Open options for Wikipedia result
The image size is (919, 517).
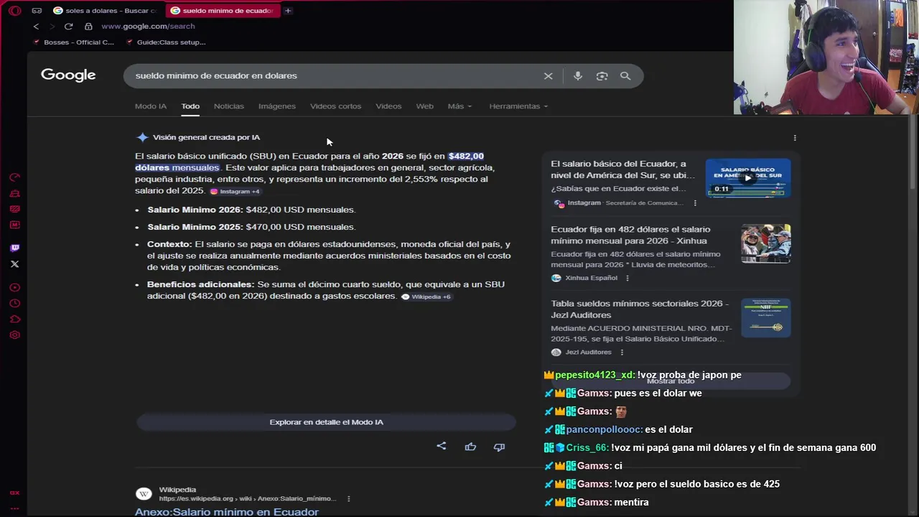[x=348, y=498]
